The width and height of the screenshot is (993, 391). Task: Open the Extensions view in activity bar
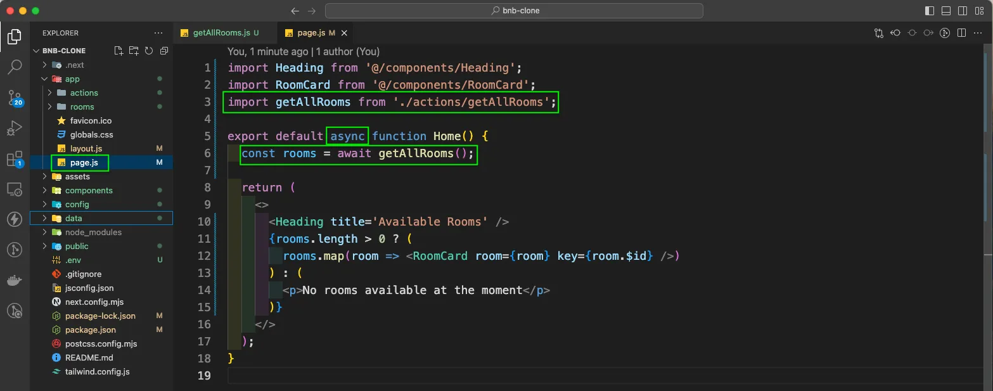15,158
